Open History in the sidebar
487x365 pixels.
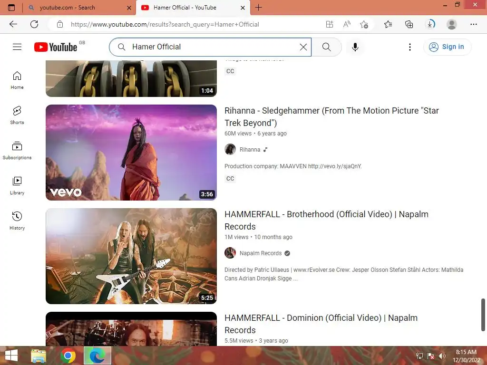(x=17, y=221)
